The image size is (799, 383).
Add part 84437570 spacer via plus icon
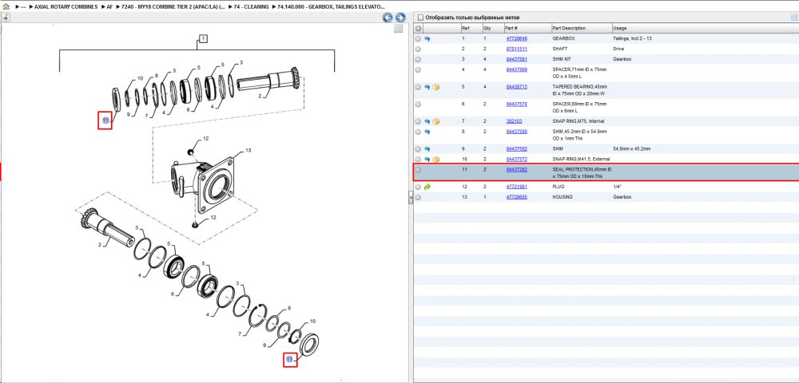(418, 105)
